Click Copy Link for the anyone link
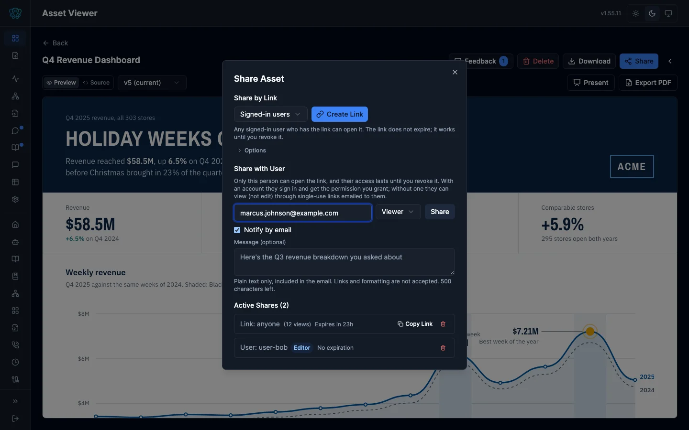The height and width of the screenshot is (430, 689). click(415, 324)
